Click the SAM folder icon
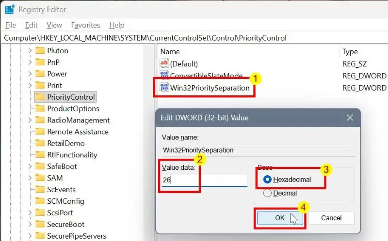Viewport: 388px width, 241px height. tap(40, 178)
